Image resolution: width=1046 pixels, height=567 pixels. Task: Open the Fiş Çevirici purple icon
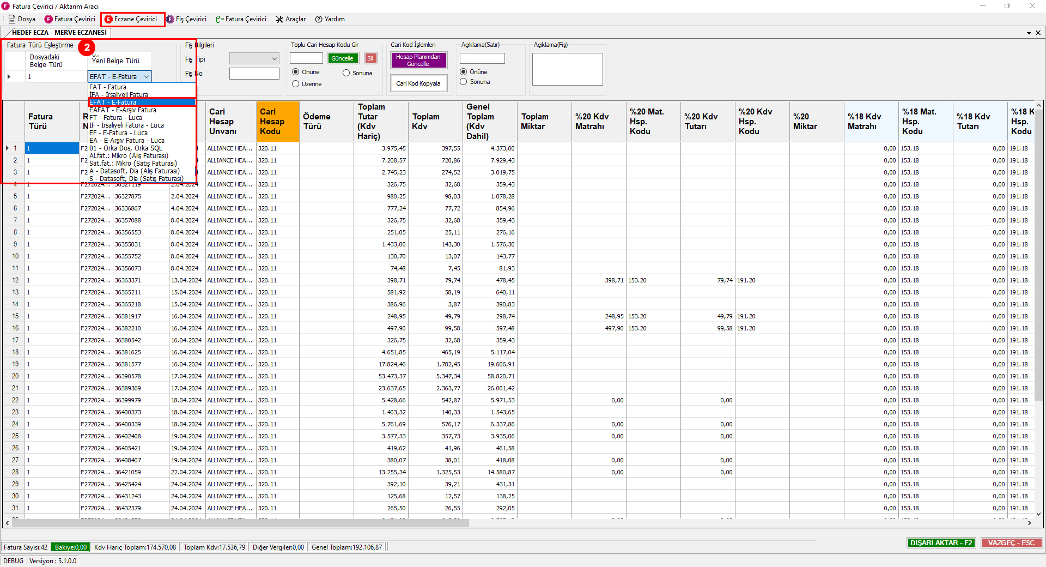(170, 19)
